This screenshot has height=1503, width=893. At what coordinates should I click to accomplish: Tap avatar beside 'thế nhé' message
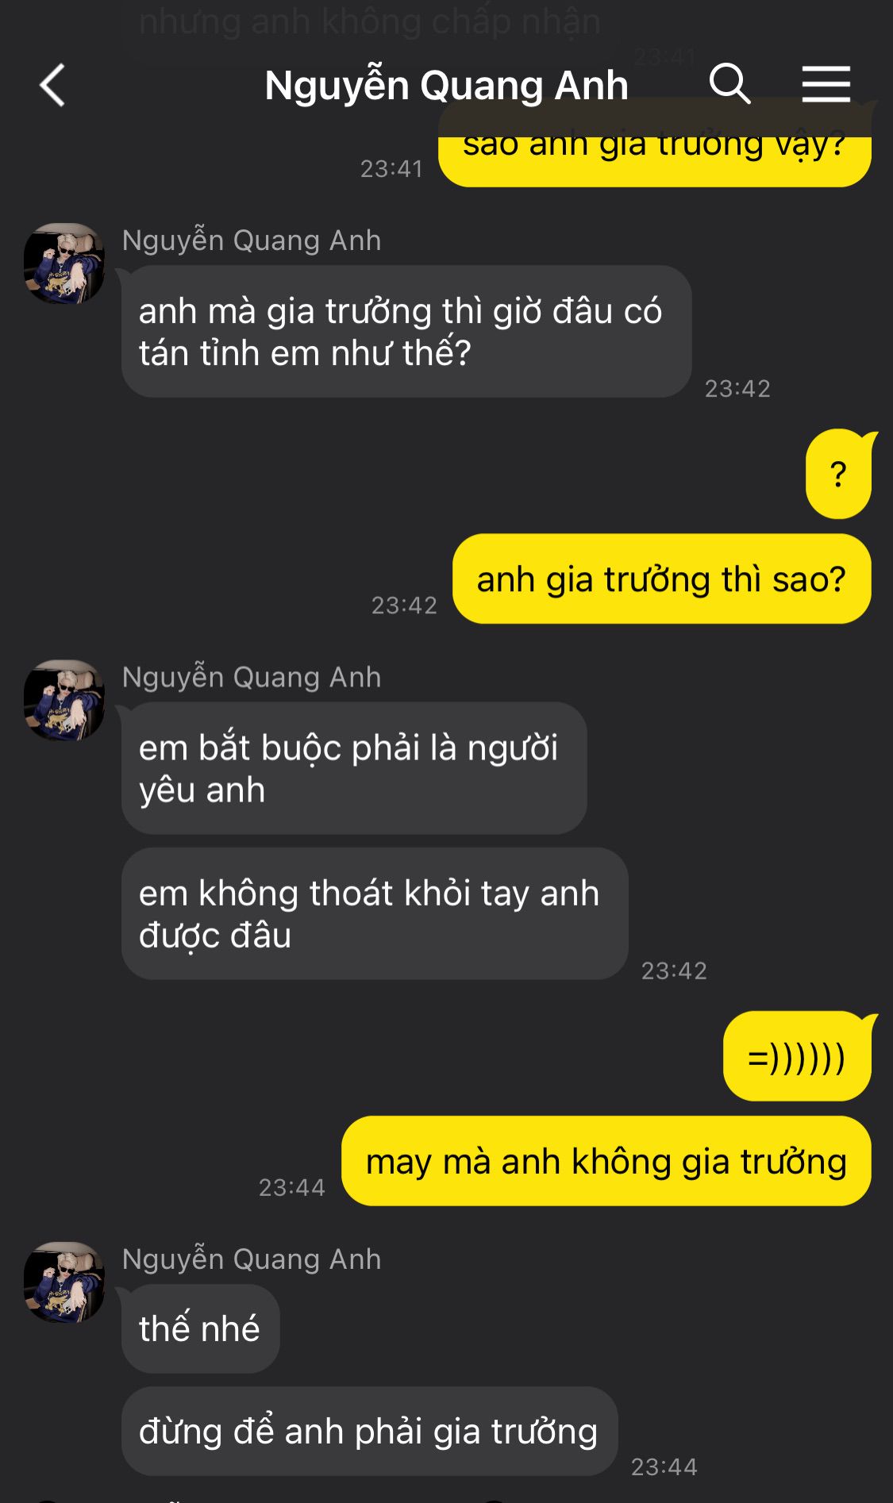click(64, 1282)
